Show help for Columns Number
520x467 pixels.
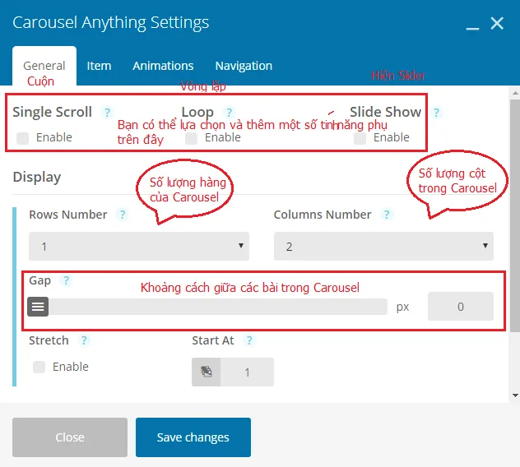[x=387, y=215]
